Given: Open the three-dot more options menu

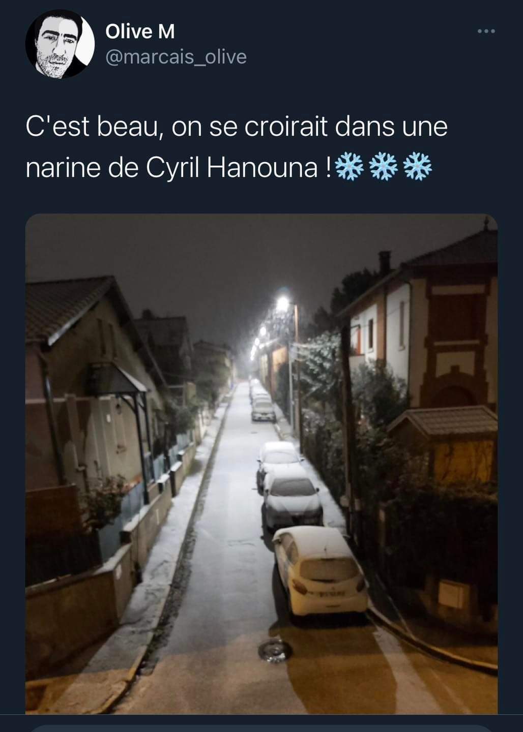Looking at the screenshot, I should (486, 32).
